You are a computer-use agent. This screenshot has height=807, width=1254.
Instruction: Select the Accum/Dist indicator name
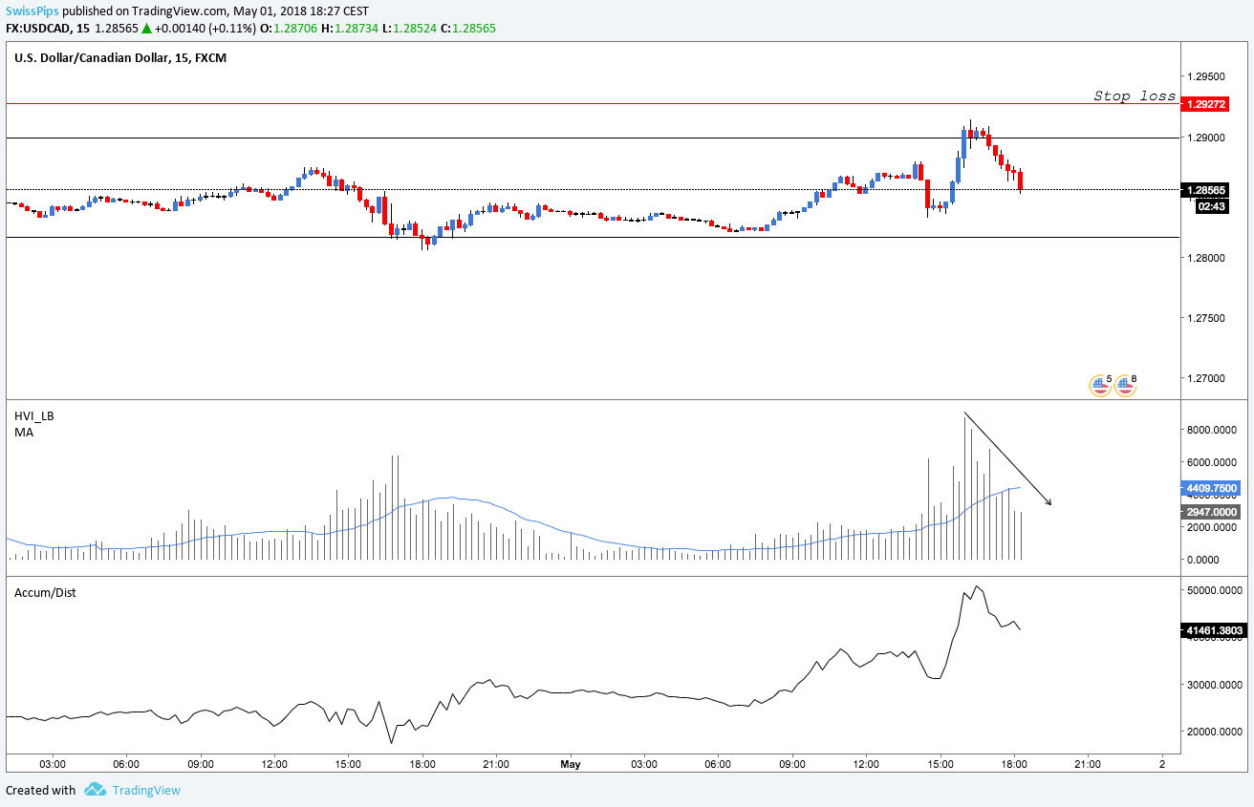pyautogui.click(x=45, y=592)
